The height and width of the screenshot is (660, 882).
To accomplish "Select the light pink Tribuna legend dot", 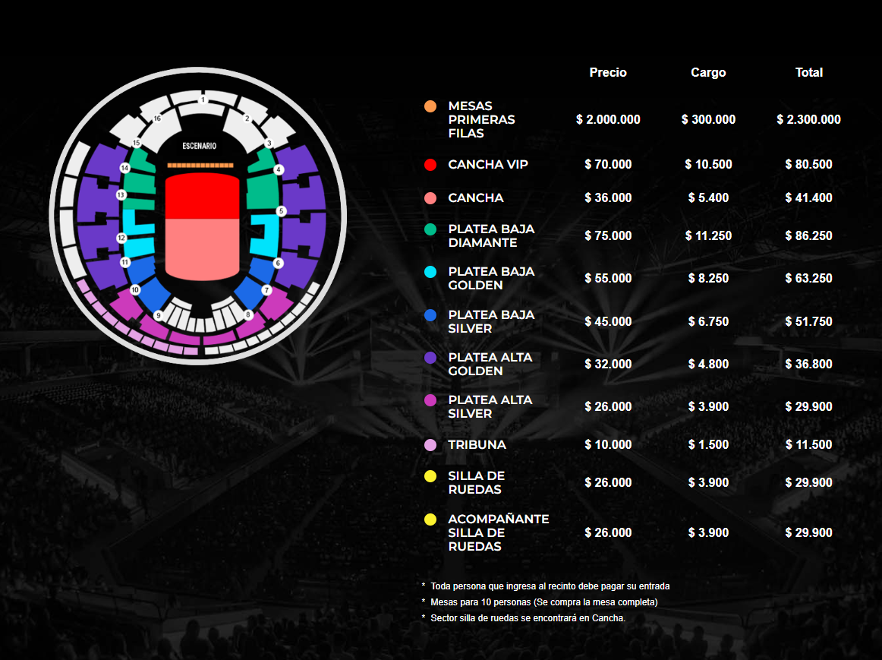I will tap(430, 444).
